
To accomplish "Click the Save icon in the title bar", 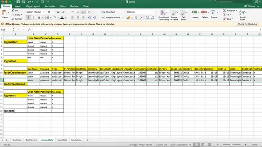I will (24, 2).
